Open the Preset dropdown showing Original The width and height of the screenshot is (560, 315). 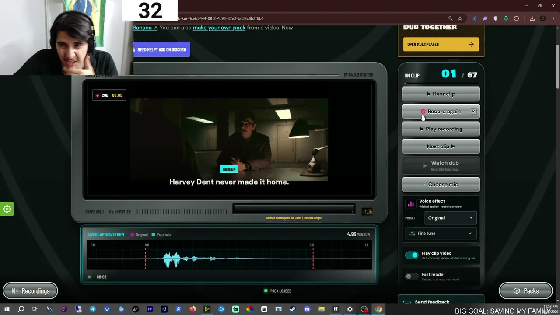tap(450, 218)
